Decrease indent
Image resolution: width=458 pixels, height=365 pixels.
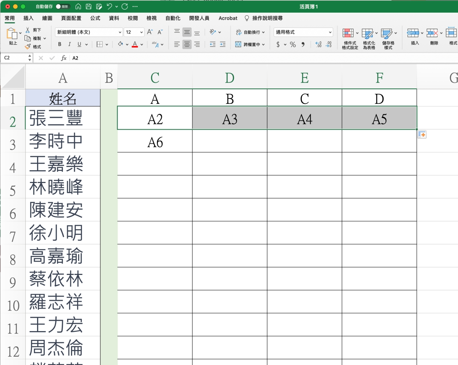[x=213, y=44]
